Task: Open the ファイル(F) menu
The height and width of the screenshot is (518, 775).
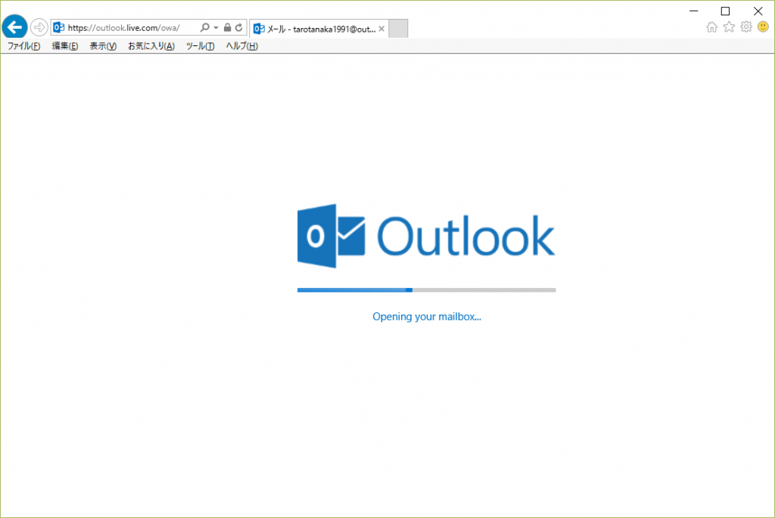Action: click(x=23, y=46)
